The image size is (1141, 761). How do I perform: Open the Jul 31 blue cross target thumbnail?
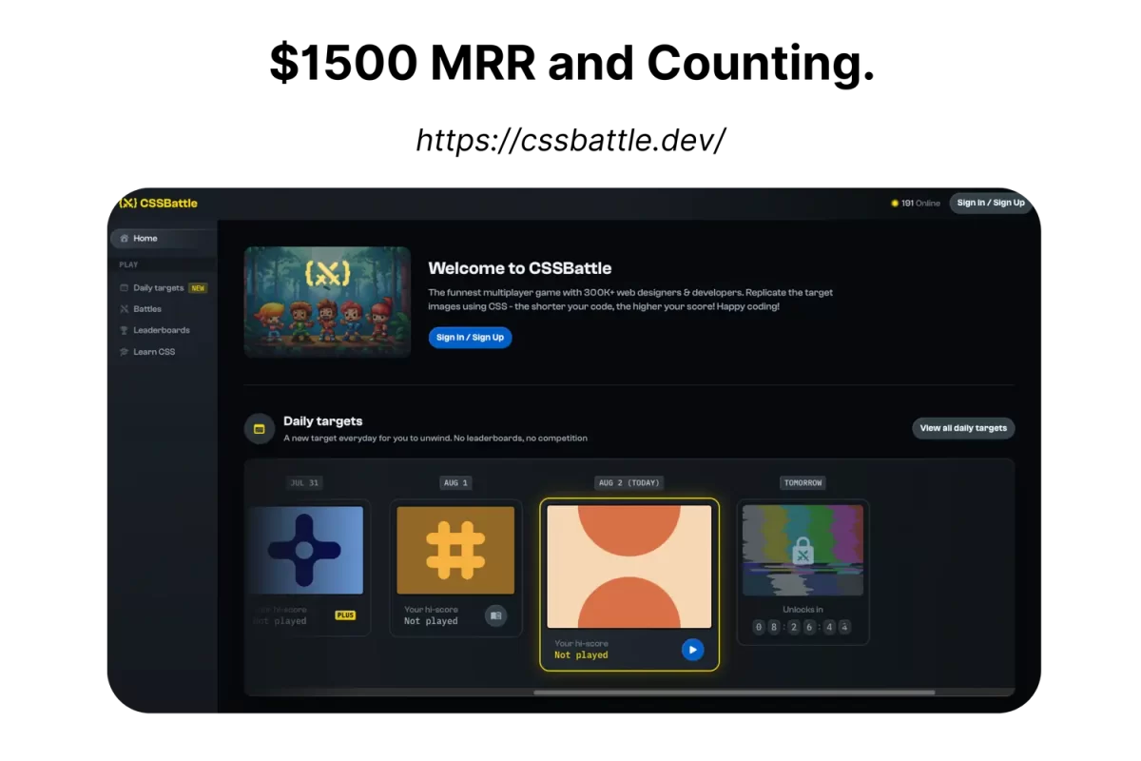pos(305,550)
